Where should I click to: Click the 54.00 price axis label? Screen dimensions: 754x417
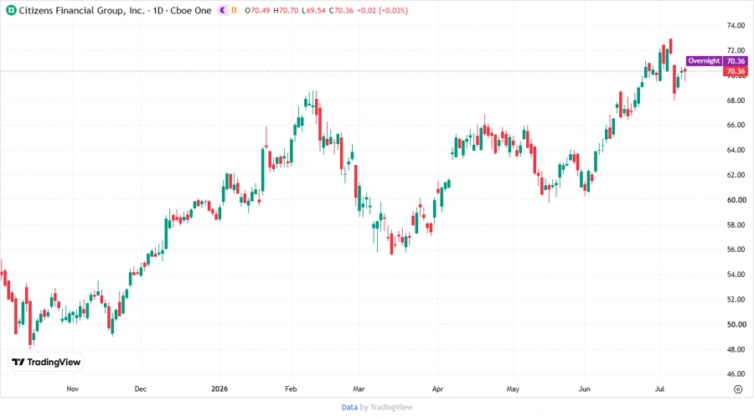736,275
